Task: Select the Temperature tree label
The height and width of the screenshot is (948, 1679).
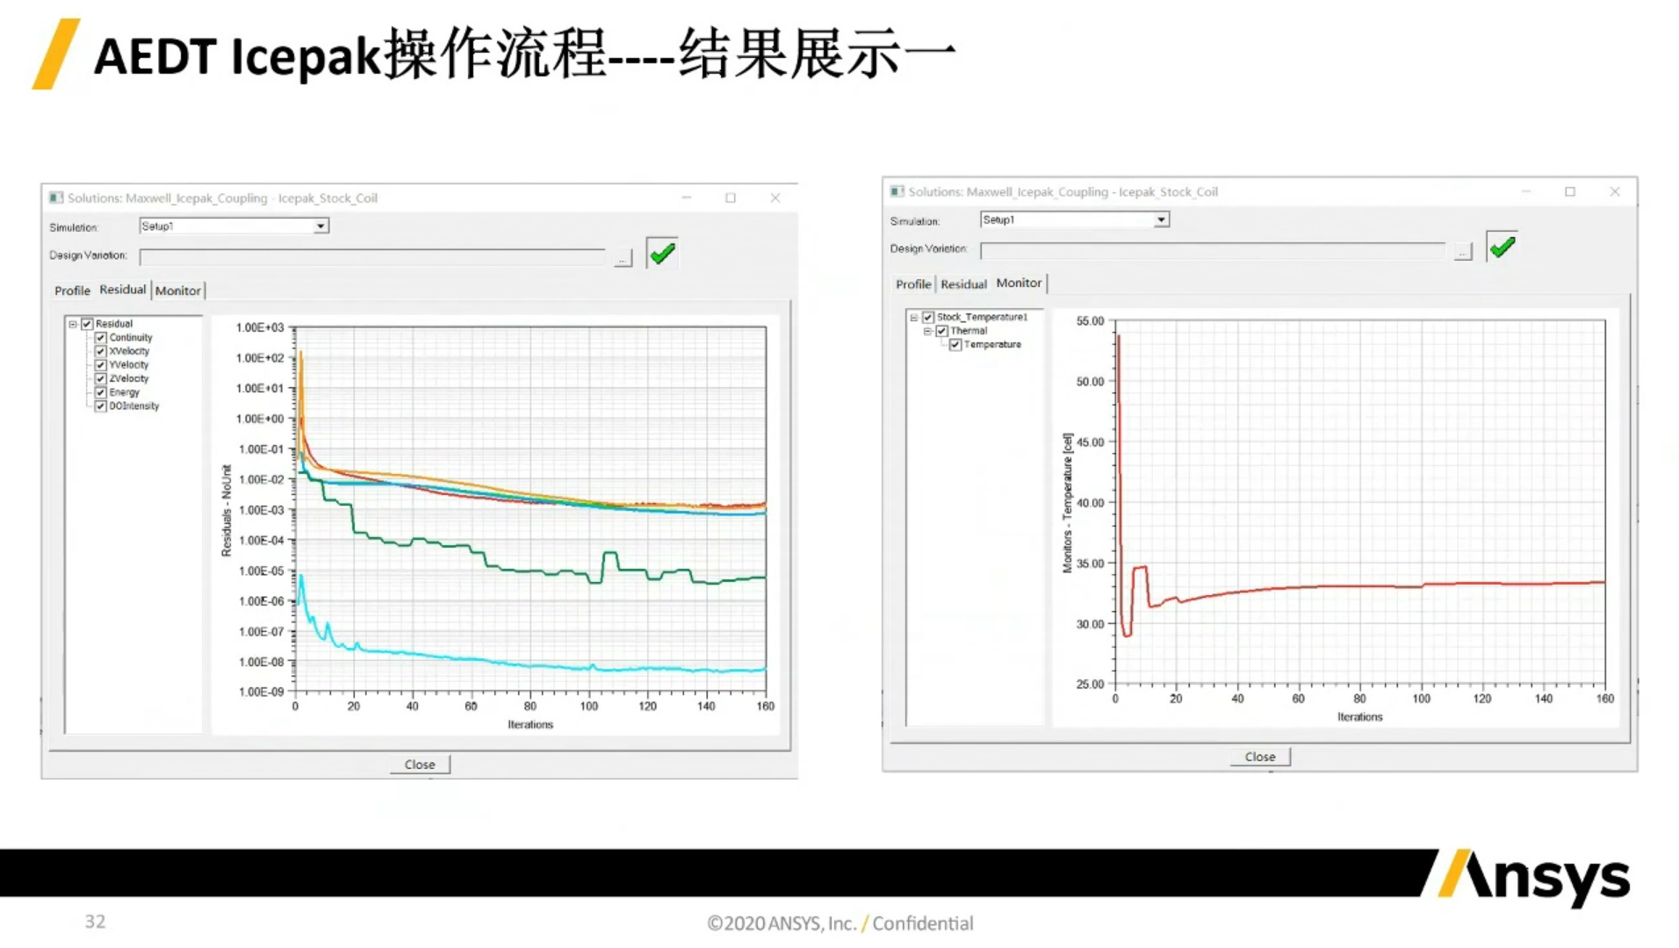Action: [x=992, y=345]
